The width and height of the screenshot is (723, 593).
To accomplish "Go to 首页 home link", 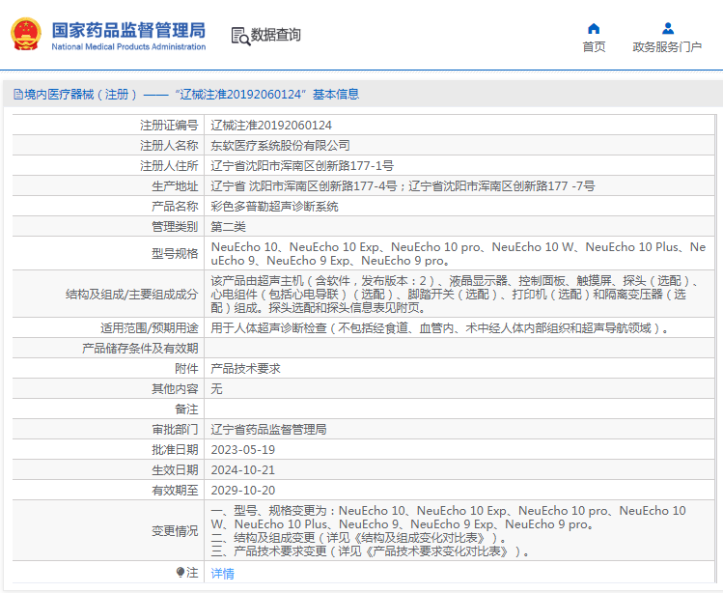I will coord(594,47).
